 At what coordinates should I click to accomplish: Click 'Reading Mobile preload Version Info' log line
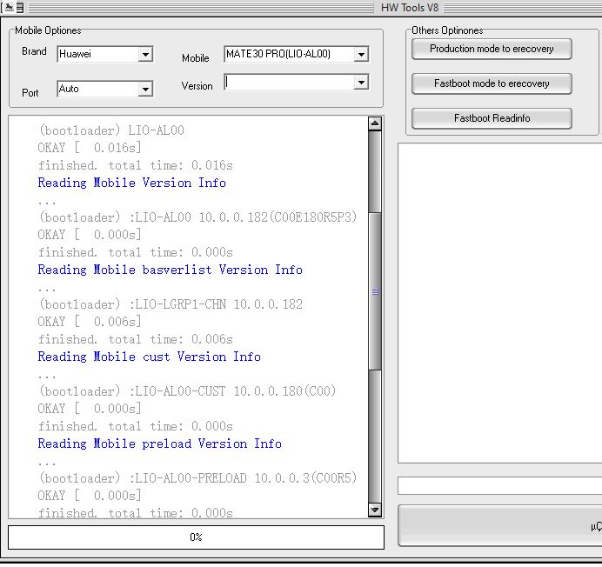tap(159, 444)
